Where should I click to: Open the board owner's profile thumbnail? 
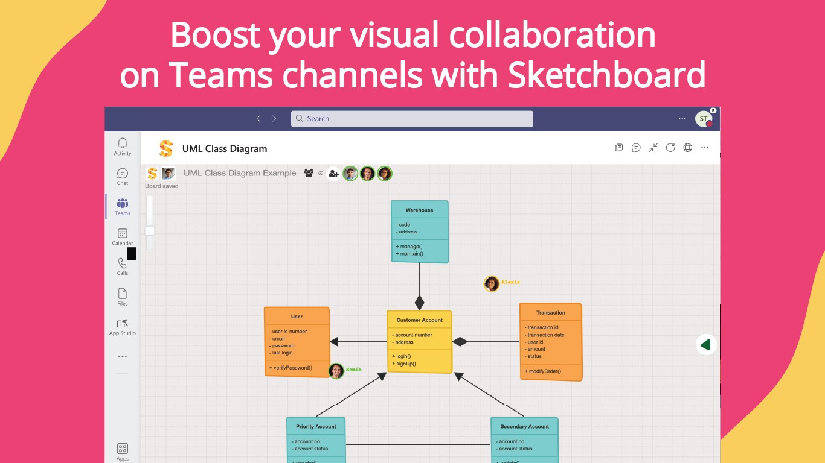point(169,174)
